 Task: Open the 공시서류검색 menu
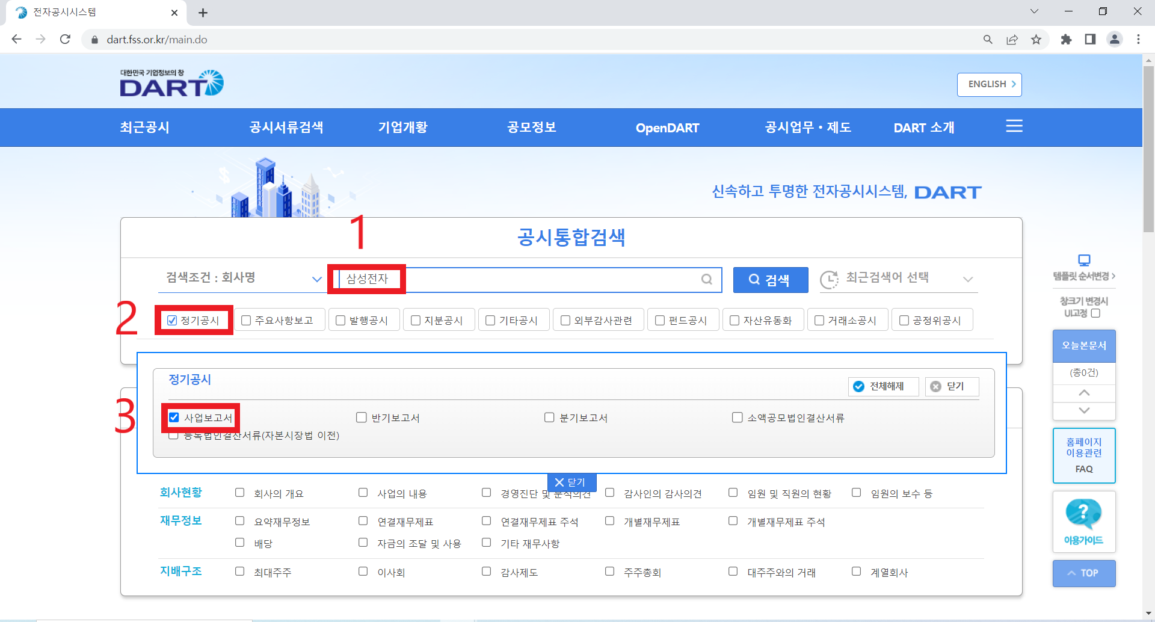coord(286,127)
